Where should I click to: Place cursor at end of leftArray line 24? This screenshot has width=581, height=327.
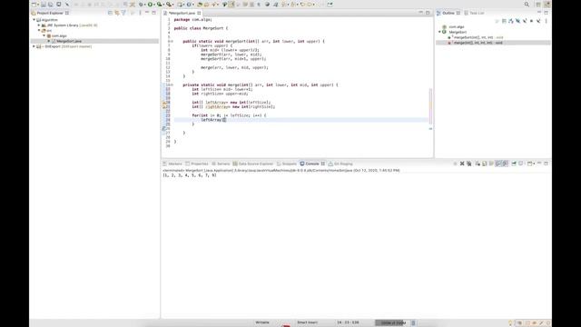(x=226, y=120)
